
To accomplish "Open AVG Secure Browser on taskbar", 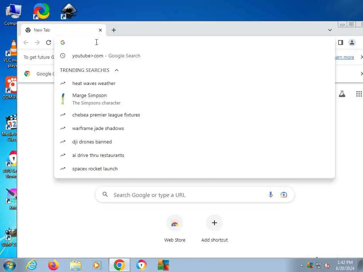I will pyautogui.click(x=141, y=265).
